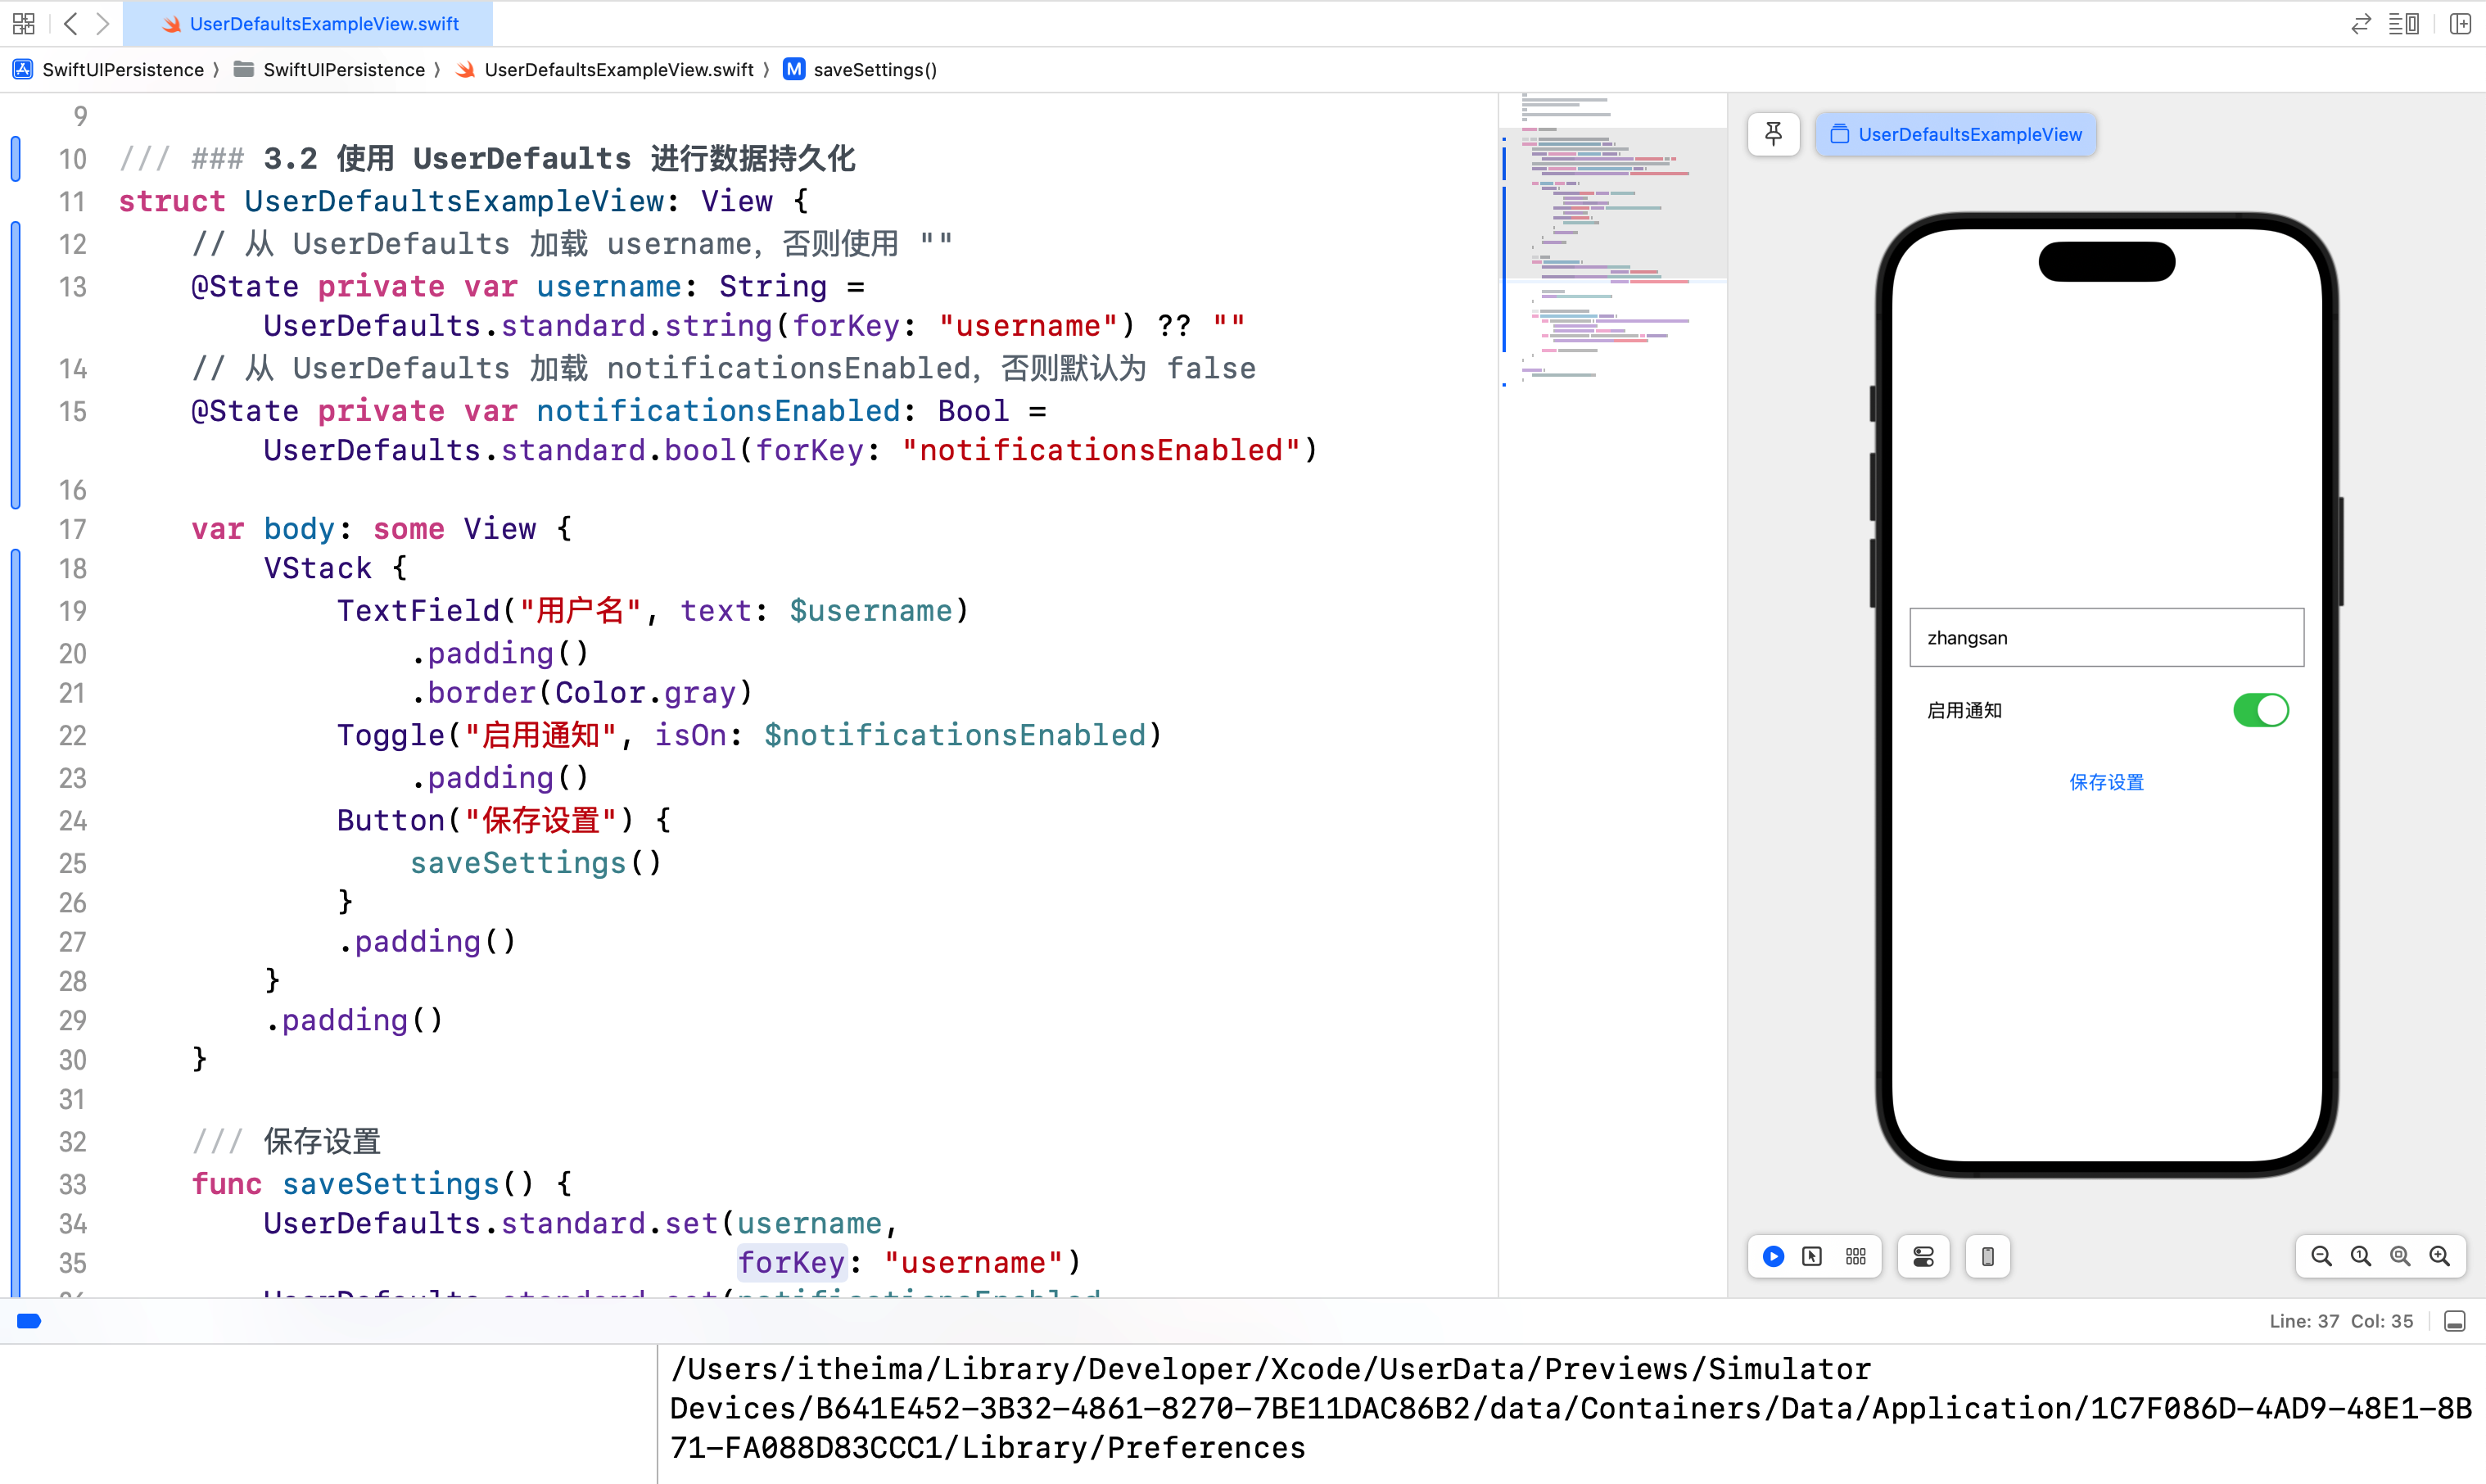Click the 3.2 使用 UserDefaults heading comment

coord(558,158)
